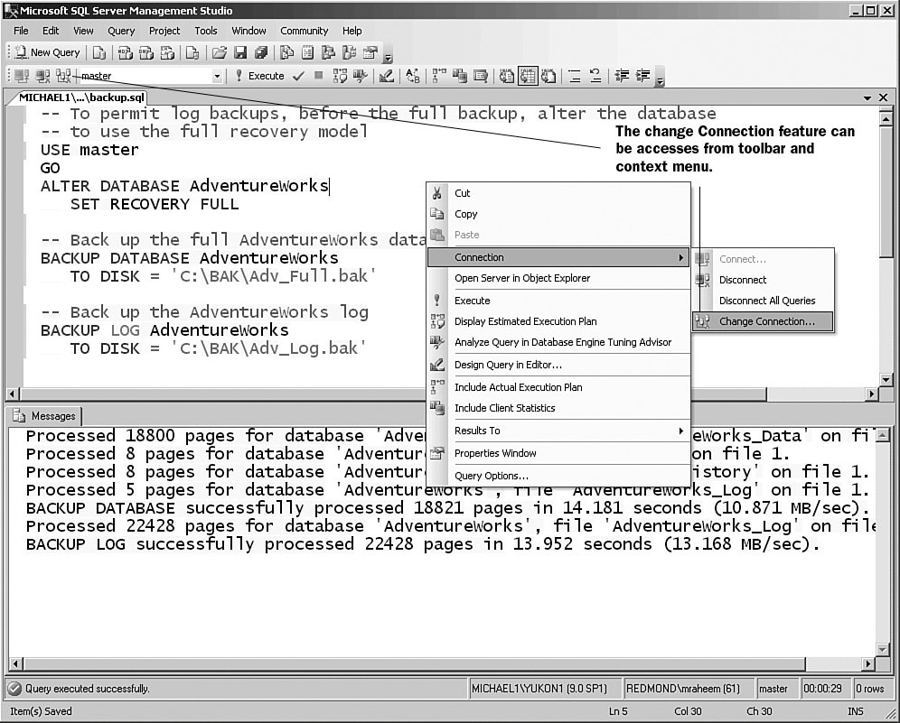Open the master database dropdown
Screen dimensions: 900x723
pos(217,76)
